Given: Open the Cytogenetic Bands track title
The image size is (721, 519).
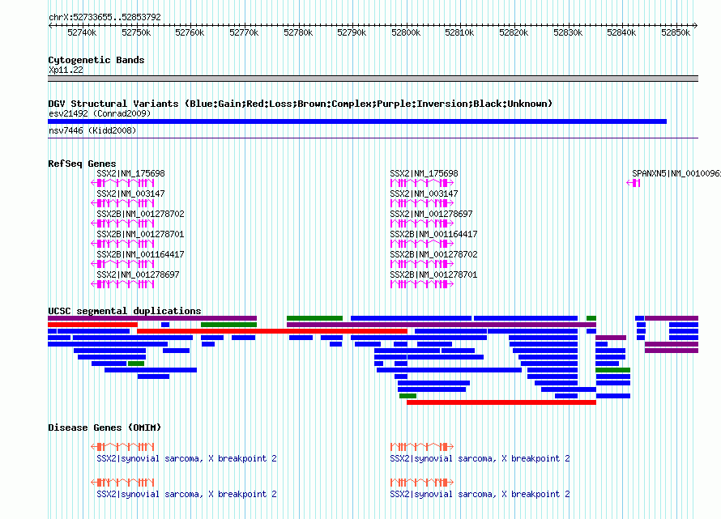Looking at the screenshot, I should tap(96, 60).
